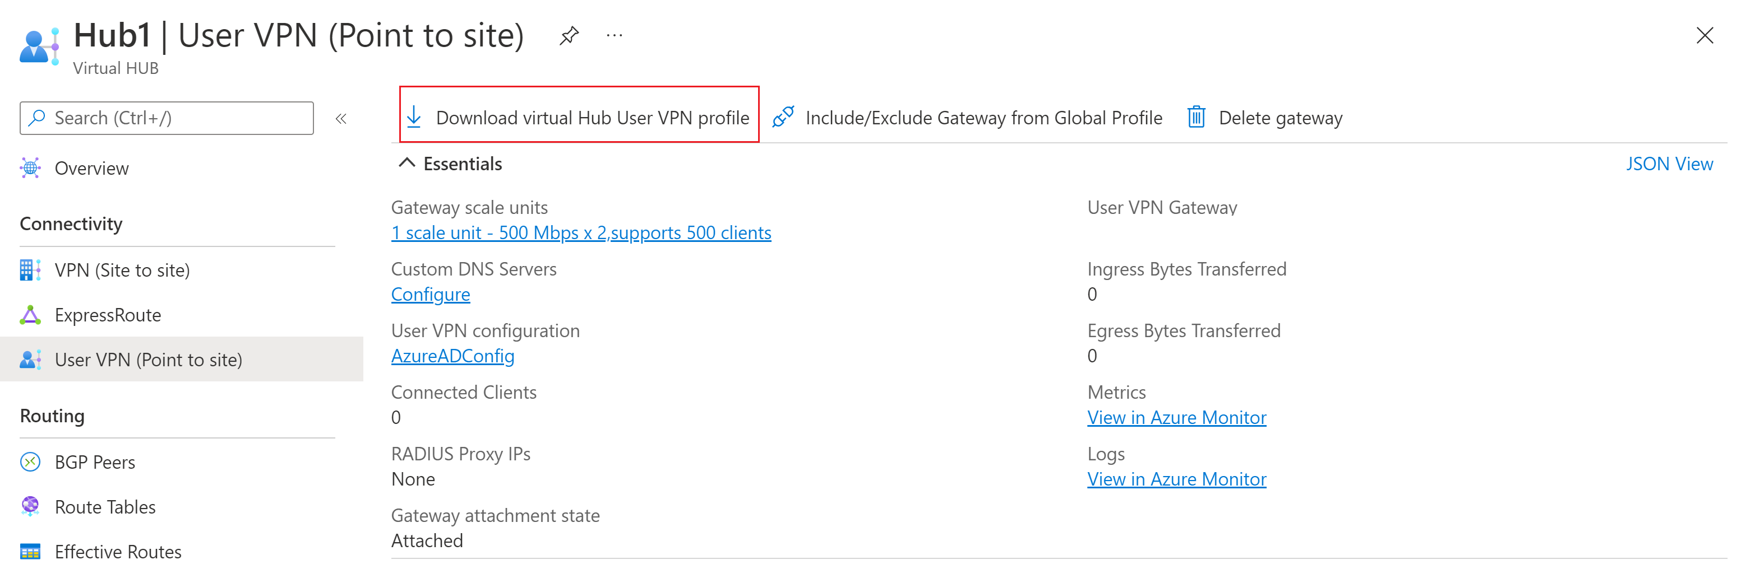Click the BGP Peers icon
This screenshot has width=1741, height=583.
click(x=30, y=462)
